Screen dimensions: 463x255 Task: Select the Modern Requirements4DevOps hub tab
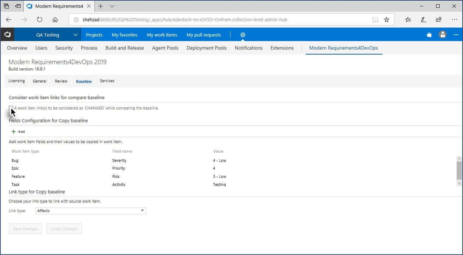tap(343, 48)
